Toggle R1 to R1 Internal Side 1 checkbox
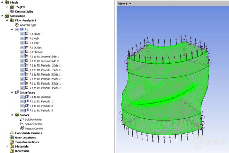Screen dimensions: 229x153 coord(22,57)
